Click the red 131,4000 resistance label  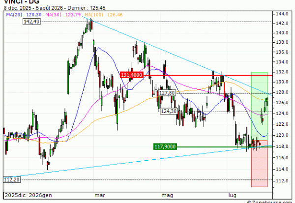(131, 75)
